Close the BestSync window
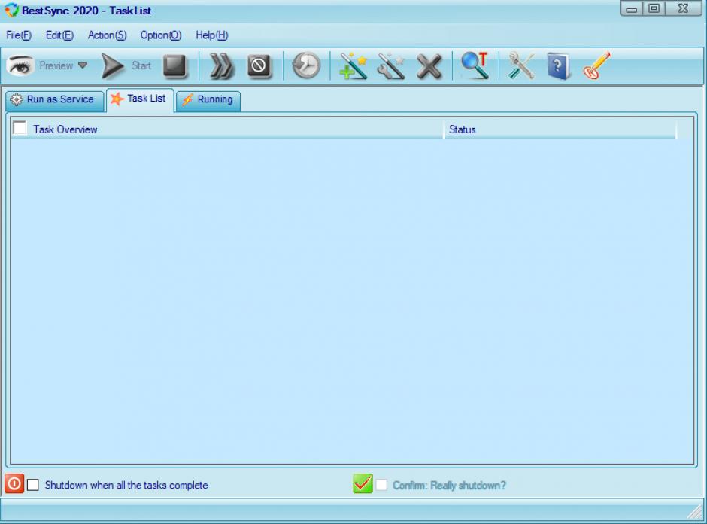This screenshot has height=524, width=707. (x=683, y=8)
